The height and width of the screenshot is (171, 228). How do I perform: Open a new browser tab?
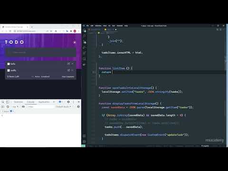click(32, 27)
